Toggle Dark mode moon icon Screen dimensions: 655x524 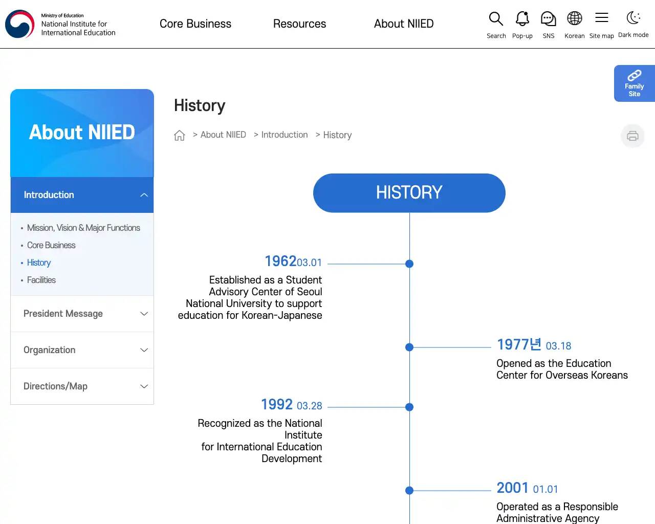(x=634, y=18)
